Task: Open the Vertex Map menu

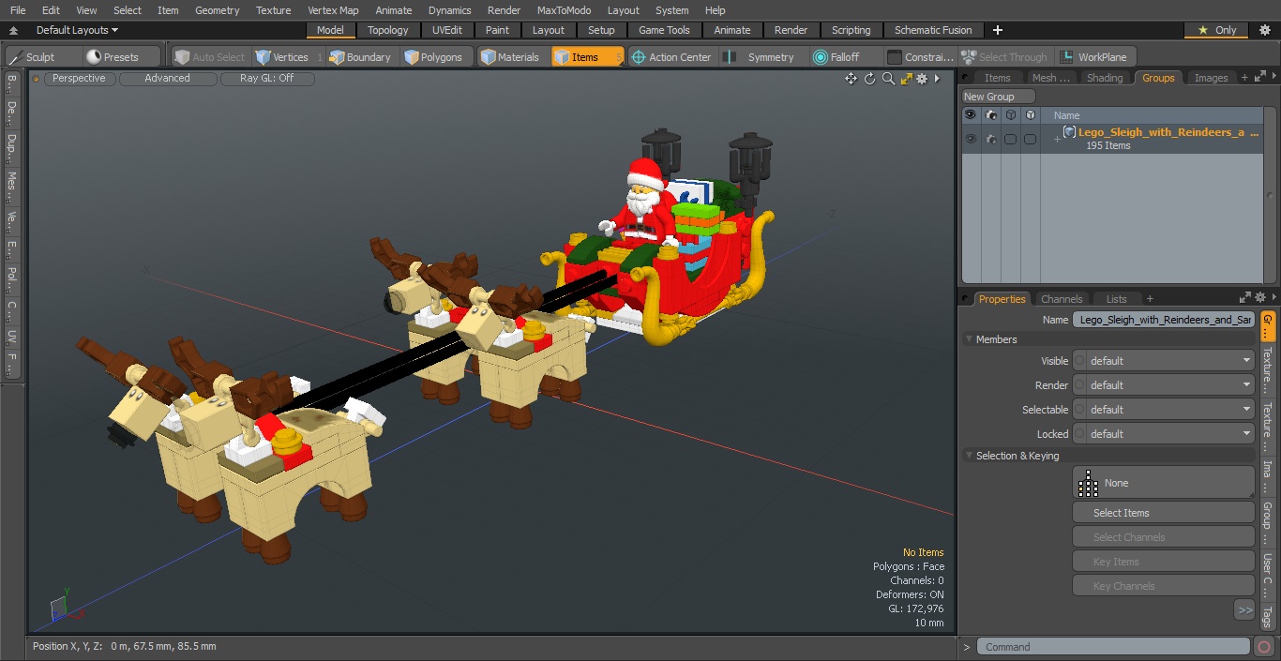Action: [333, 10]
